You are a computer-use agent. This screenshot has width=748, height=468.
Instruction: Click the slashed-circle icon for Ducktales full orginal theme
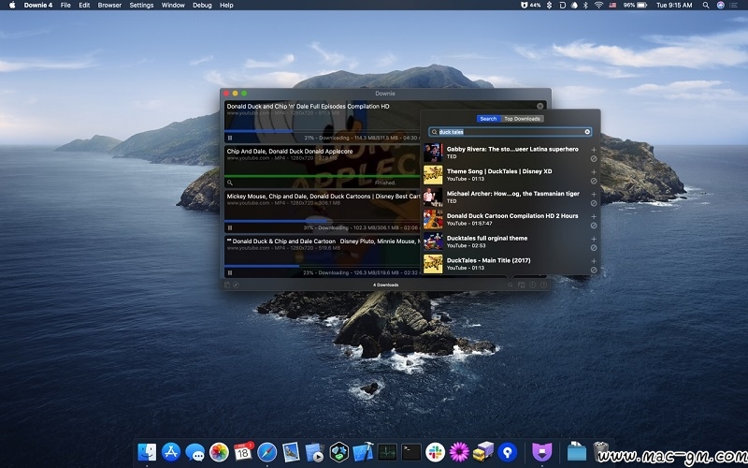click(x=594, y=248)
